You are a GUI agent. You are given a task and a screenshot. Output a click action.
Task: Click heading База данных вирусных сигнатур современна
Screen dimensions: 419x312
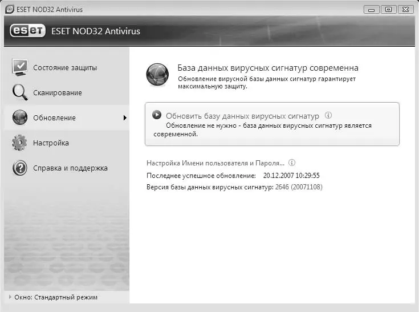pyautogui.click(x=268, y=68)
